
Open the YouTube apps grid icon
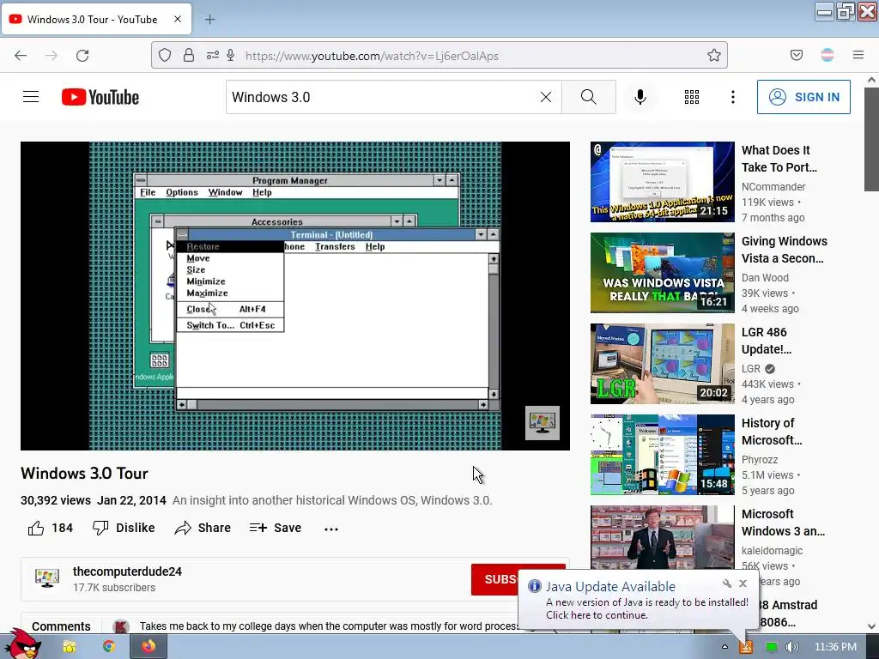[692, 97]
